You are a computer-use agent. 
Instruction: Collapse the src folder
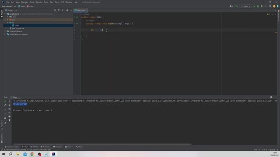pyautogui.click(x=8, y=23)
